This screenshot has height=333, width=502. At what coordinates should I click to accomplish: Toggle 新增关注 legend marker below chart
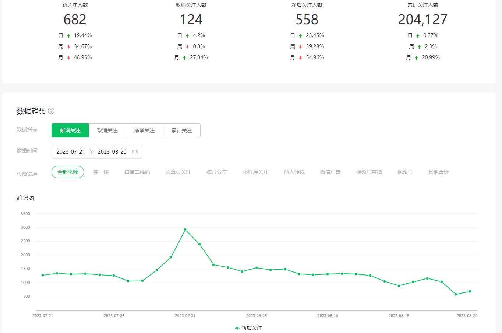237,328
